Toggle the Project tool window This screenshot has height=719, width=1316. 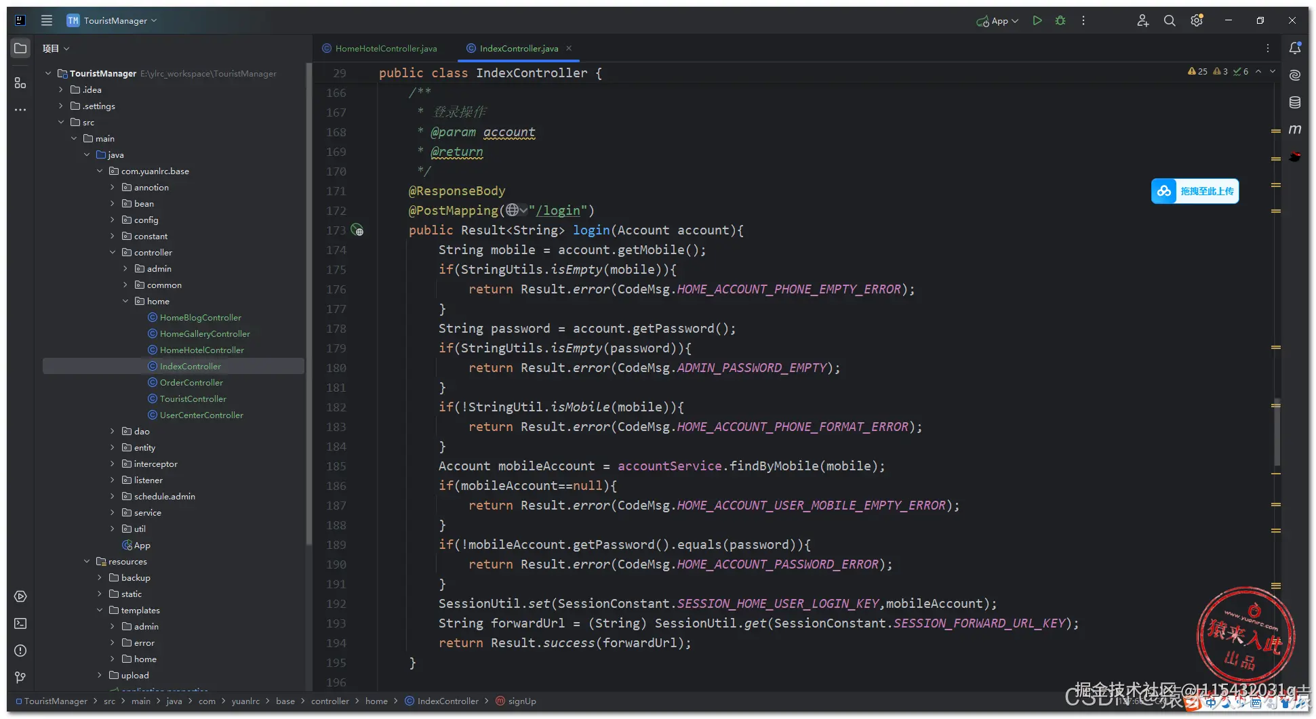pos(20,48)
